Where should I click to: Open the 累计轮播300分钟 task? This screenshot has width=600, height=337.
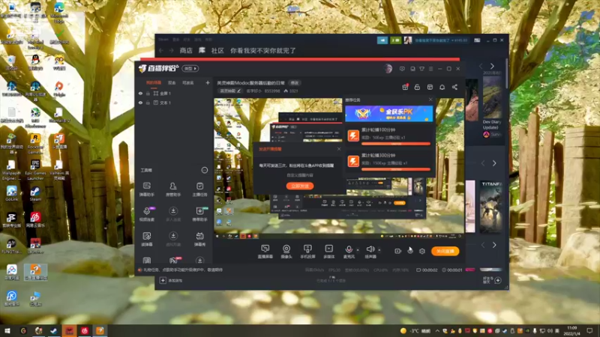pyautogui.click(x=389, y=161)
